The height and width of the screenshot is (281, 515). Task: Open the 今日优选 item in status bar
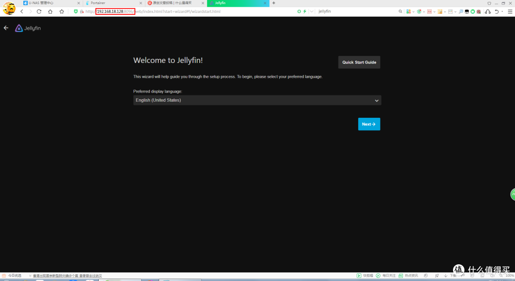[12, 276]
